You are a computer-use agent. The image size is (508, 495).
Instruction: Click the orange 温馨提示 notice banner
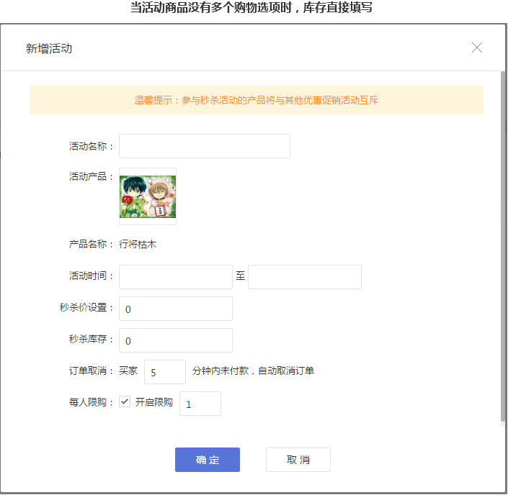click(256, 101)
